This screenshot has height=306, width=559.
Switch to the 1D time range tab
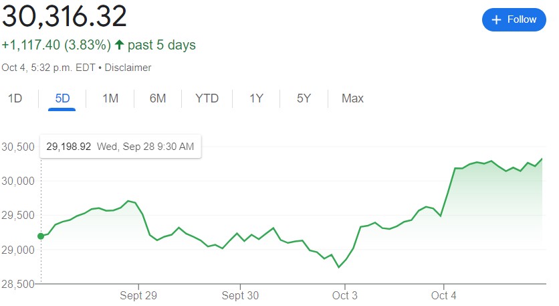[x=15, y=98]
